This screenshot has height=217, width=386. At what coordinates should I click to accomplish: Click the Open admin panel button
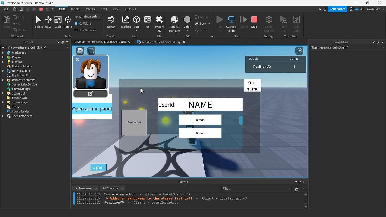point(92,108)
